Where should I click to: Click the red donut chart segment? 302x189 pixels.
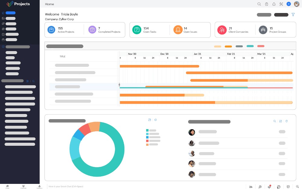85,129
